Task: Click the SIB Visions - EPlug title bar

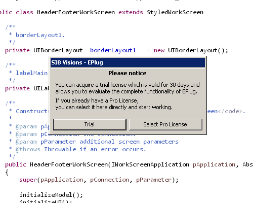Action: (128, 62)
